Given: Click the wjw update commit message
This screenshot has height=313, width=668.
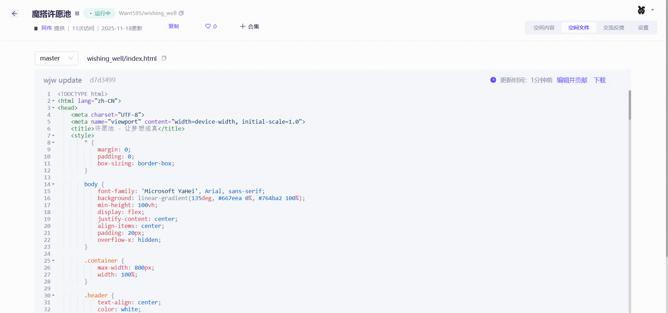Looking at the screenshot, I should [63, 80].
